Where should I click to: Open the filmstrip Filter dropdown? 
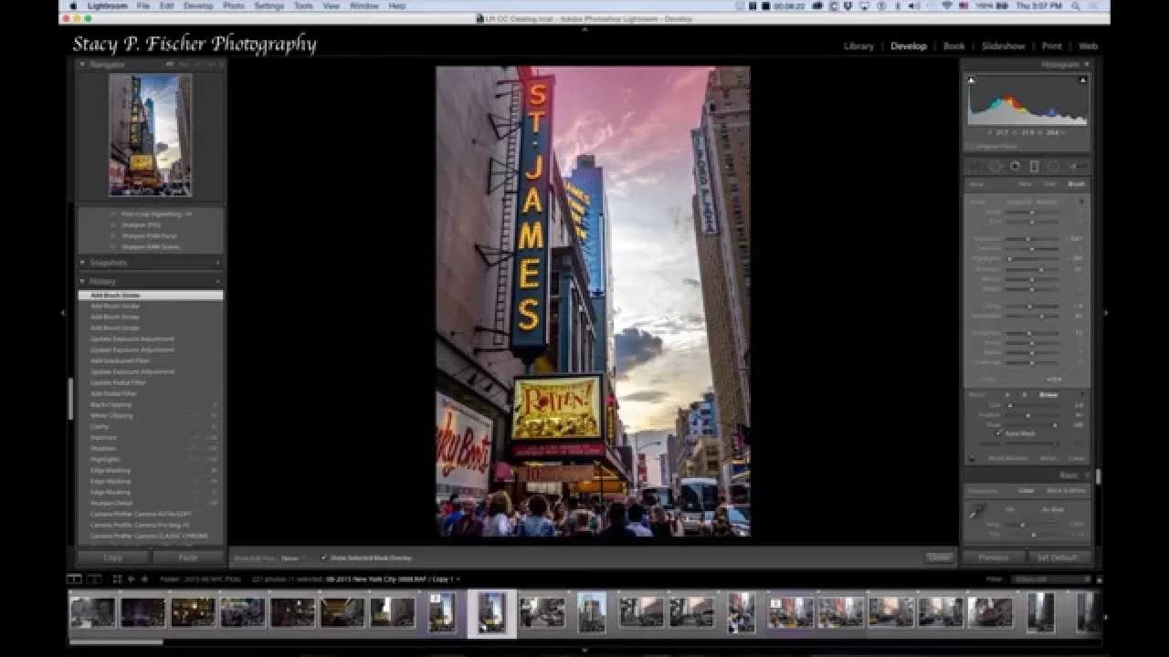point(1052,579)
